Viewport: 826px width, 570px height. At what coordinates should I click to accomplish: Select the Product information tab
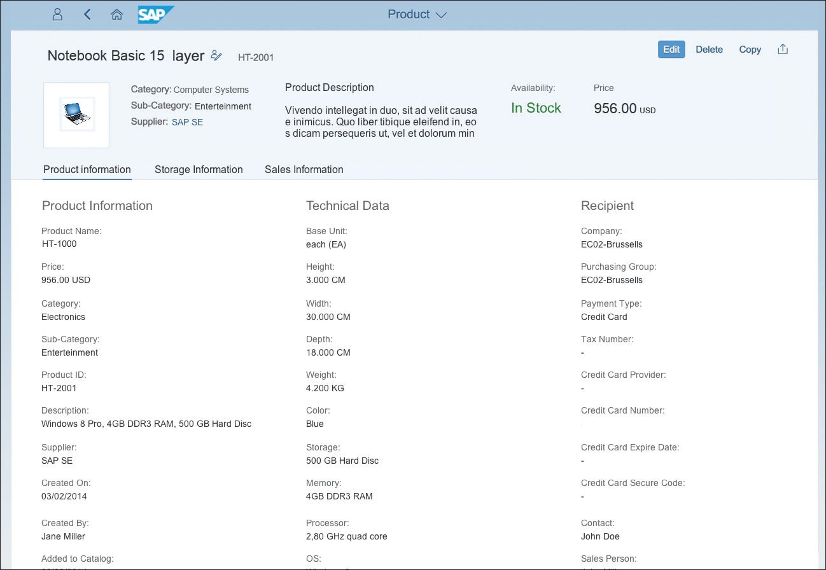(x=87, y=170)
